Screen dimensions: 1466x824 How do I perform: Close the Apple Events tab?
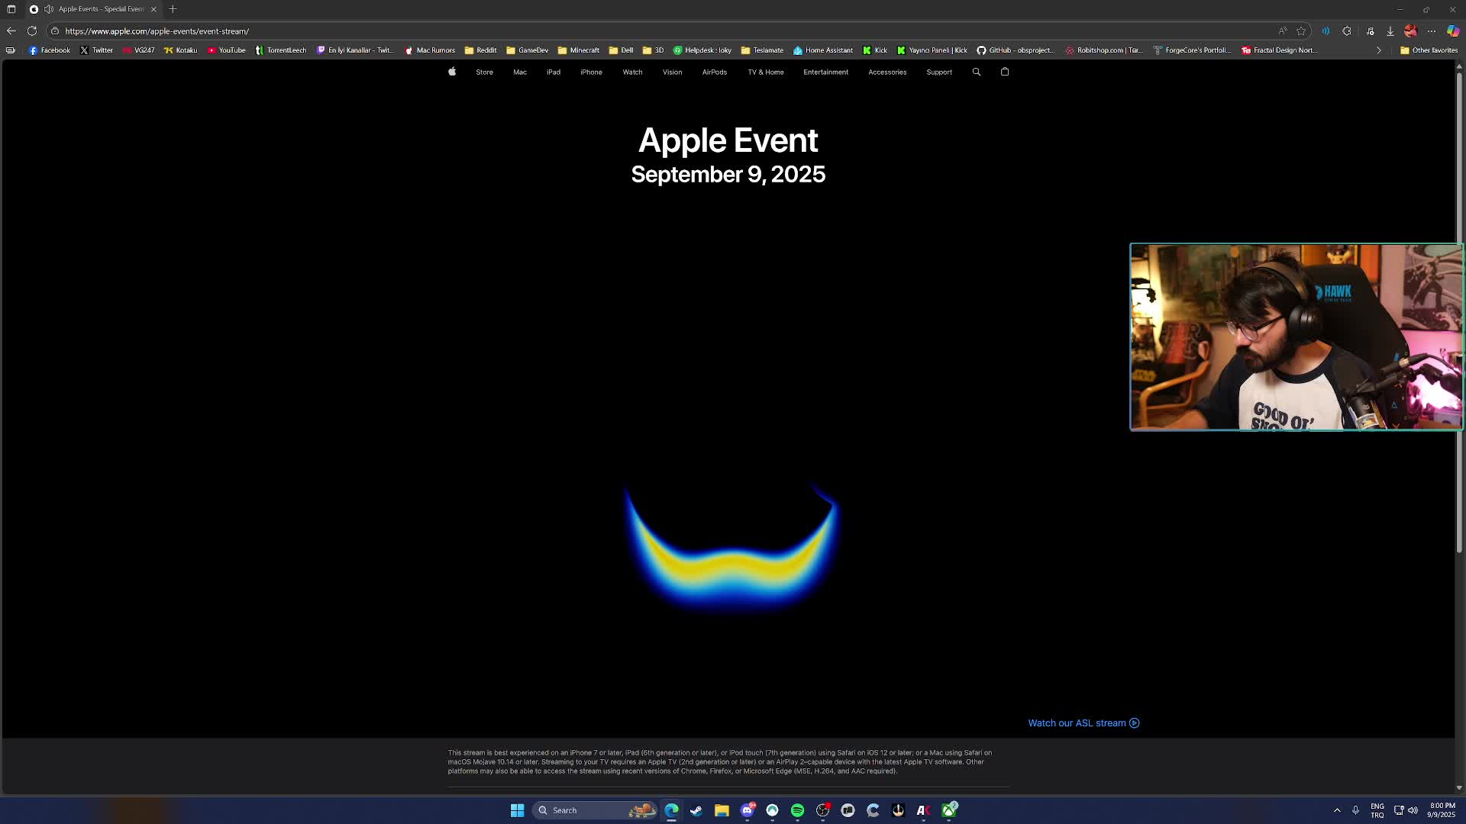[153, 9]
